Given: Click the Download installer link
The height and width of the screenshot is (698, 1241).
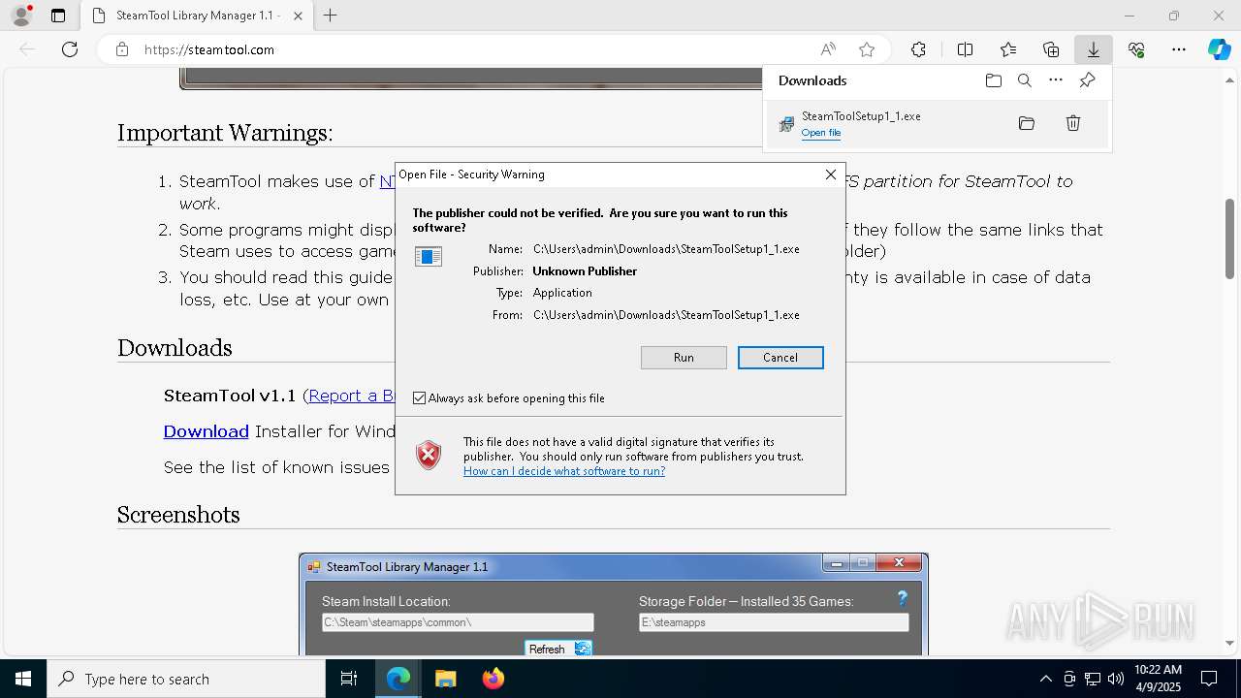Looking at the screenshot, I should tap(207, 431).
